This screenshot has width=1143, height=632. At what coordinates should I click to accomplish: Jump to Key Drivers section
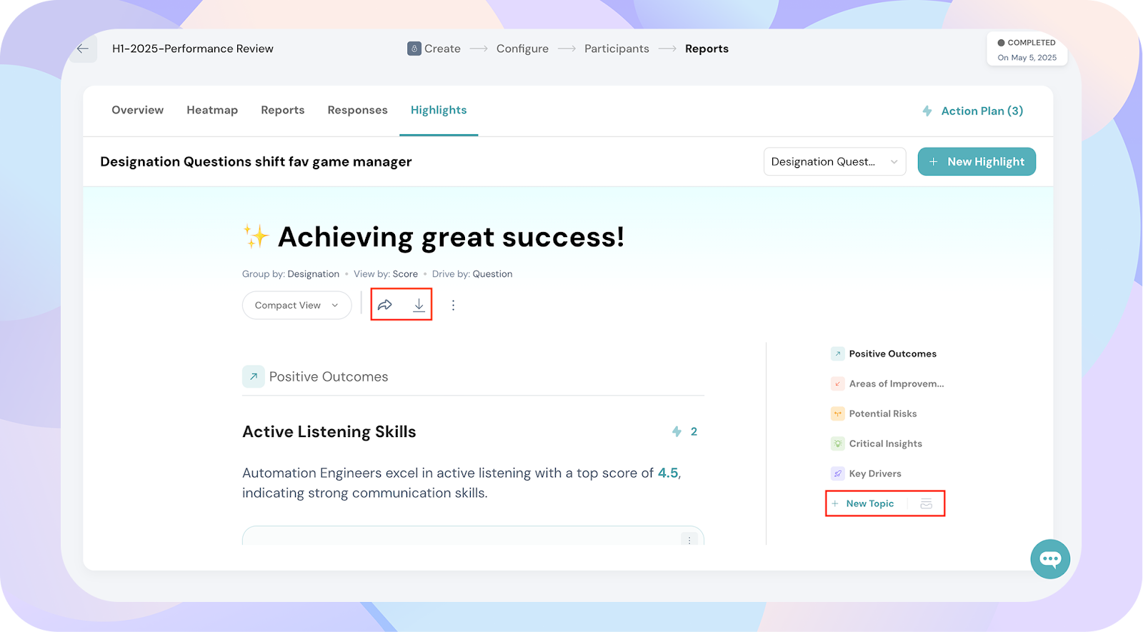(x=875, y=473)
